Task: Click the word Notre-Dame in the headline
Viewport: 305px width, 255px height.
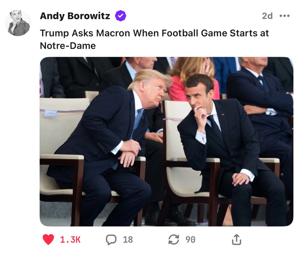Action: point(68,45)
